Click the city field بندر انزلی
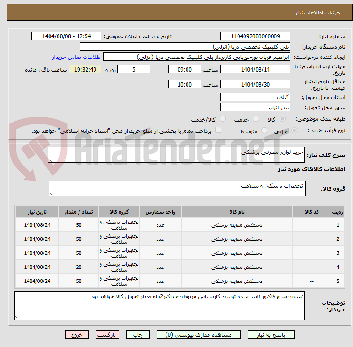 click(x=255, y=108)
